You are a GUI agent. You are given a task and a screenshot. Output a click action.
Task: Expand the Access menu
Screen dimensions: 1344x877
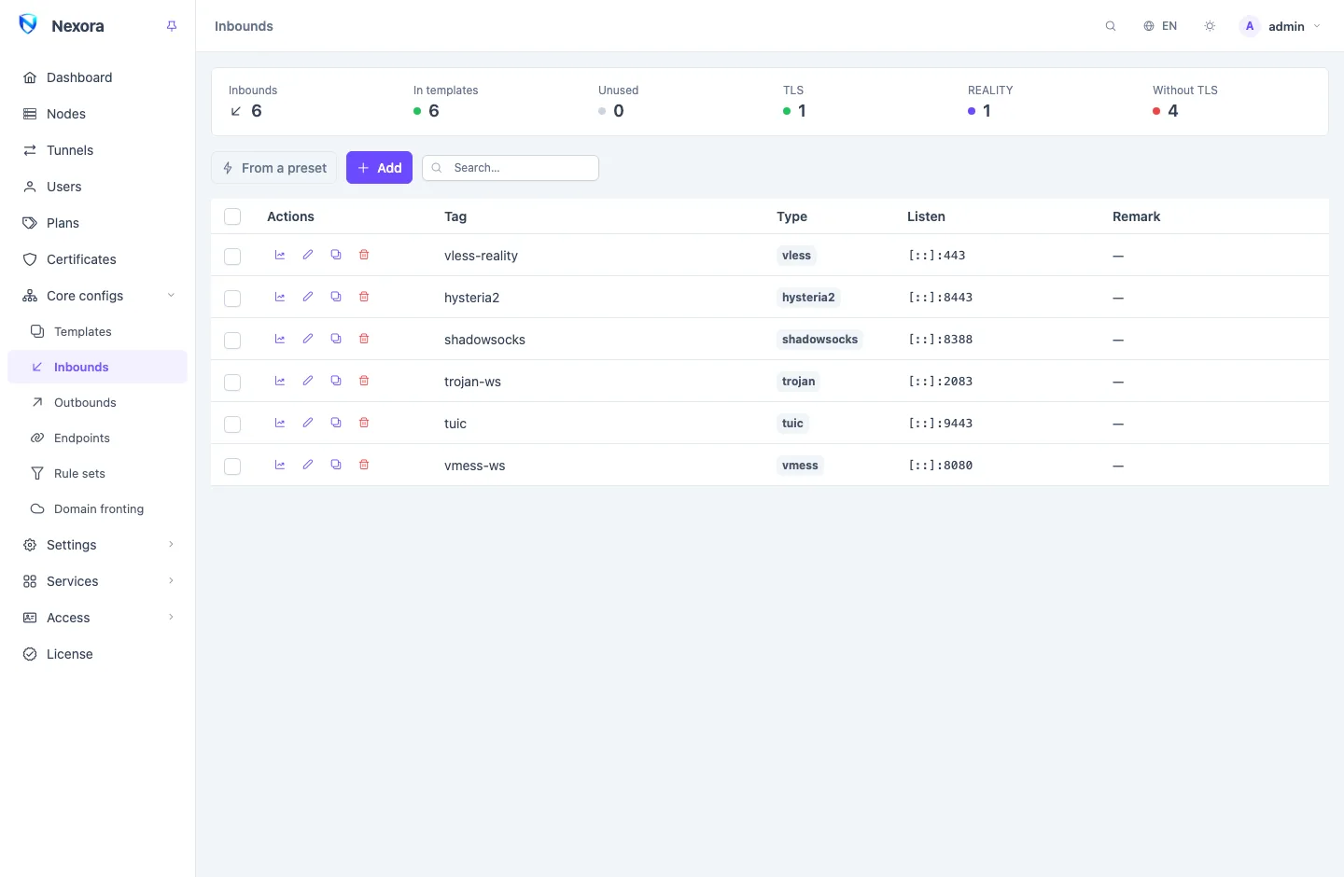[x=97, y=618]
